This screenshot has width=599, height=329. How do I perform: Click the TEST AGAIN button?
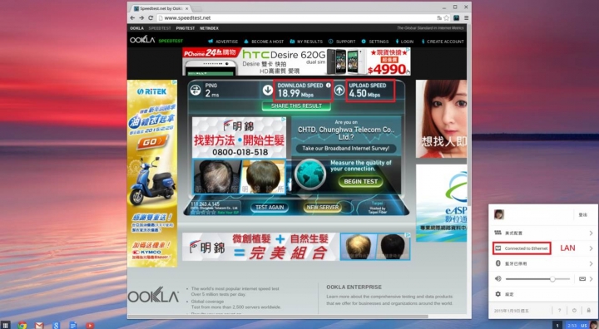[x=270, y=207]
